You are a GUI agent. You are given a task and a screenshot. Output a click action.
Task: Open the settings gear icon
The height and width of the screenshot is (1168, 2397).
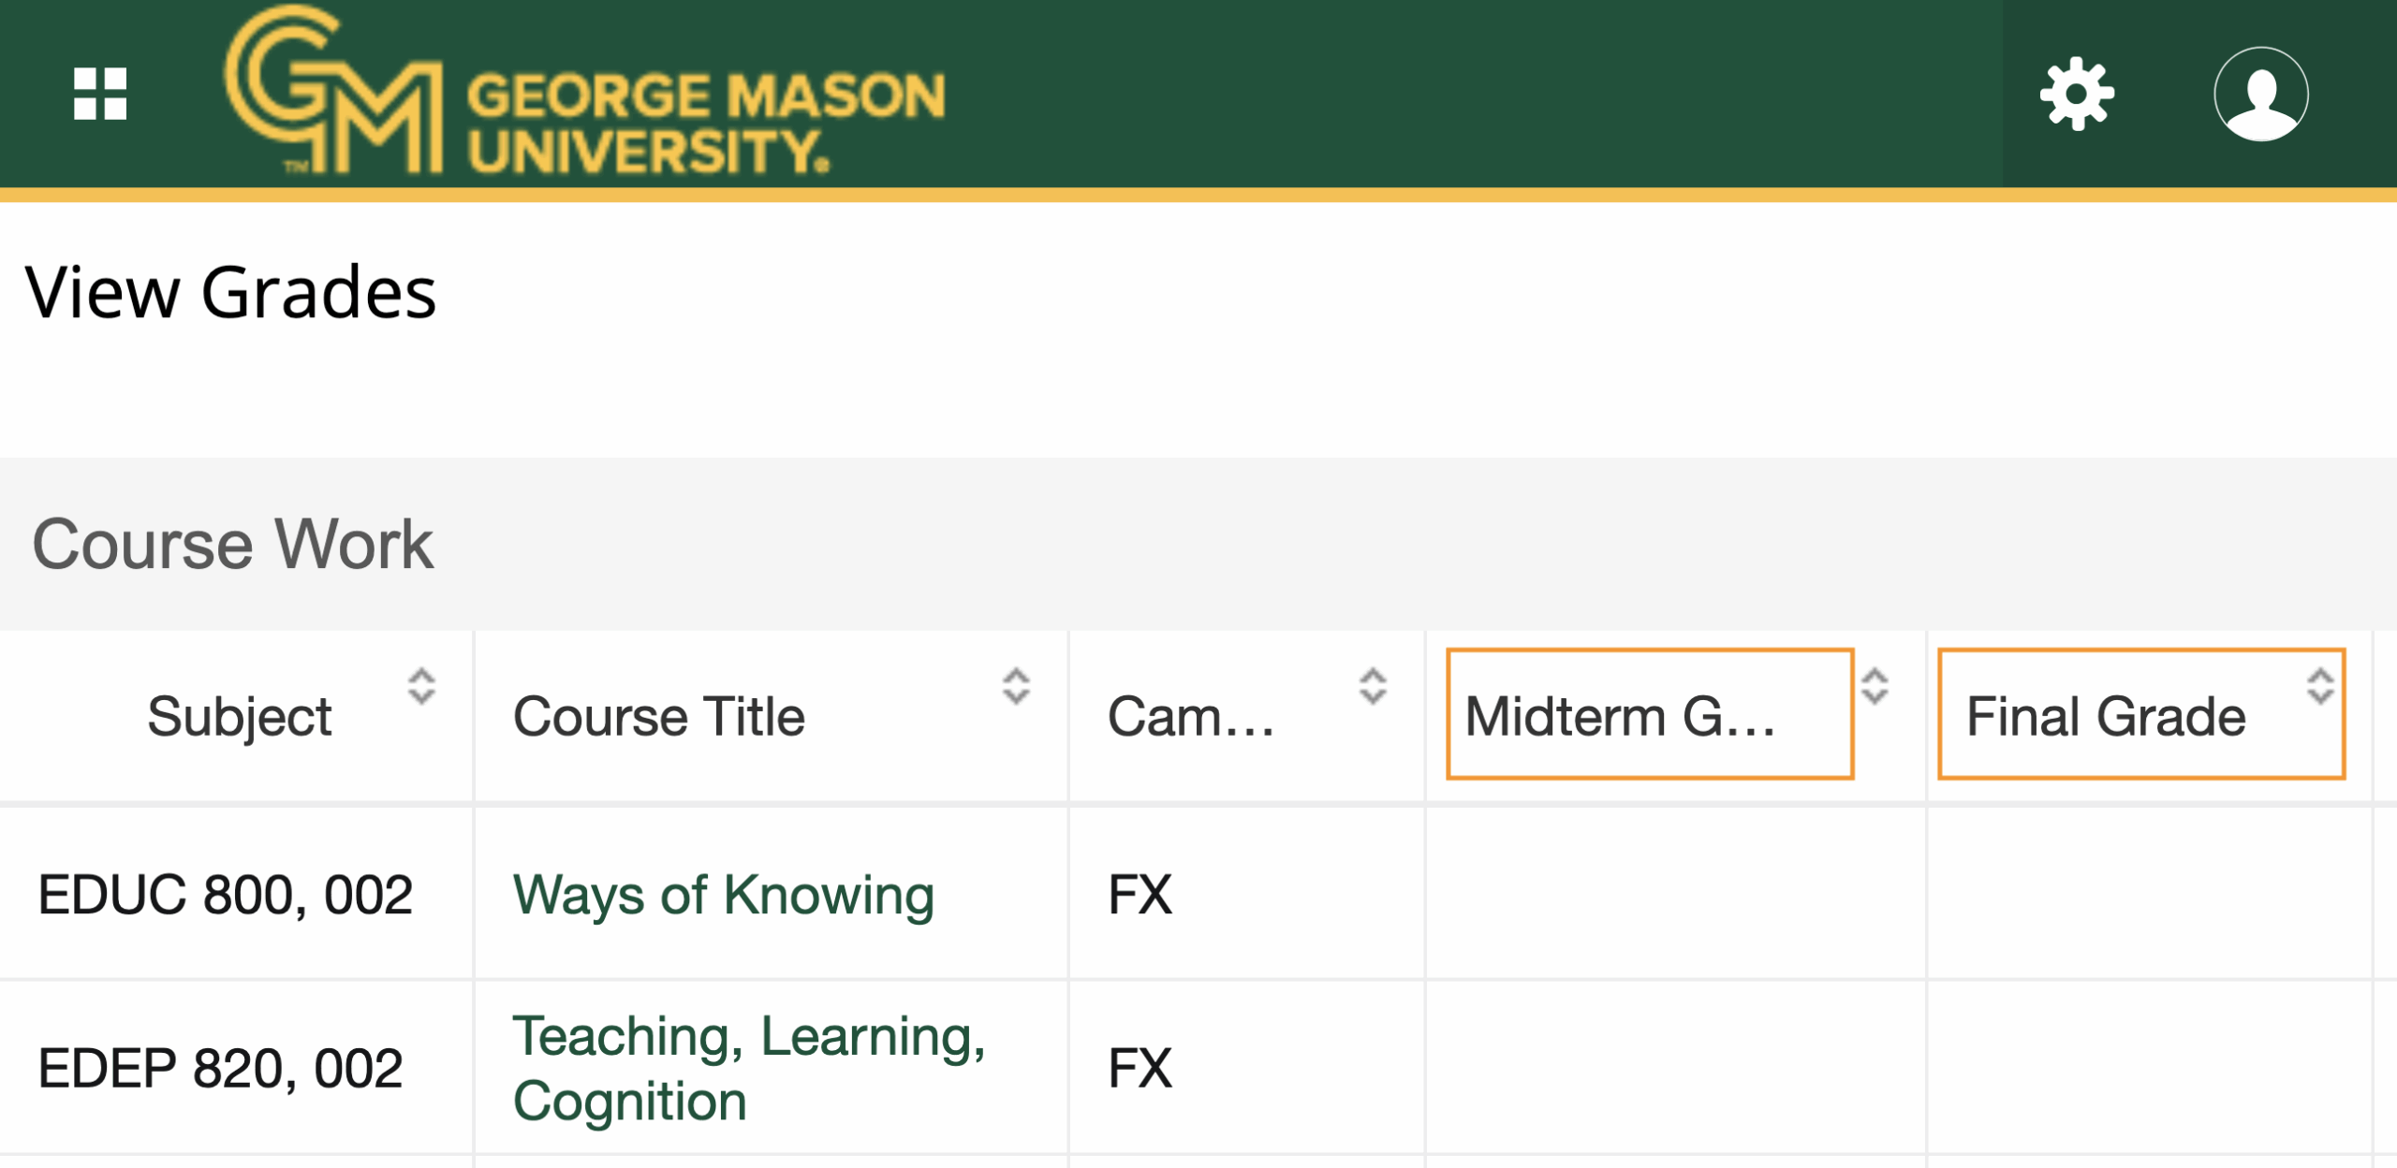point(2077,94)
